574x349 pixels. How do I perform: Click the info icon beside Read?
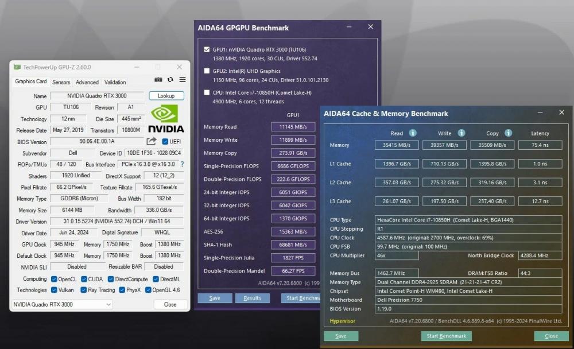[x=413, y=133]
